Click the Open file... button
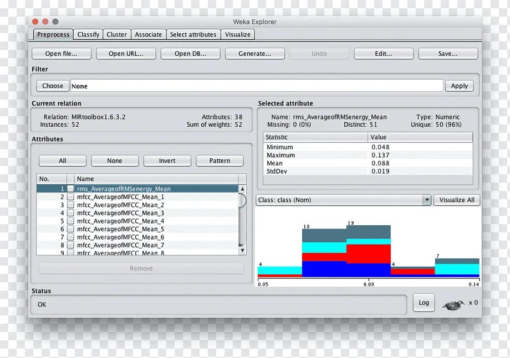The width and height of the screenshot is (510, 358). (x=62, y=54)
